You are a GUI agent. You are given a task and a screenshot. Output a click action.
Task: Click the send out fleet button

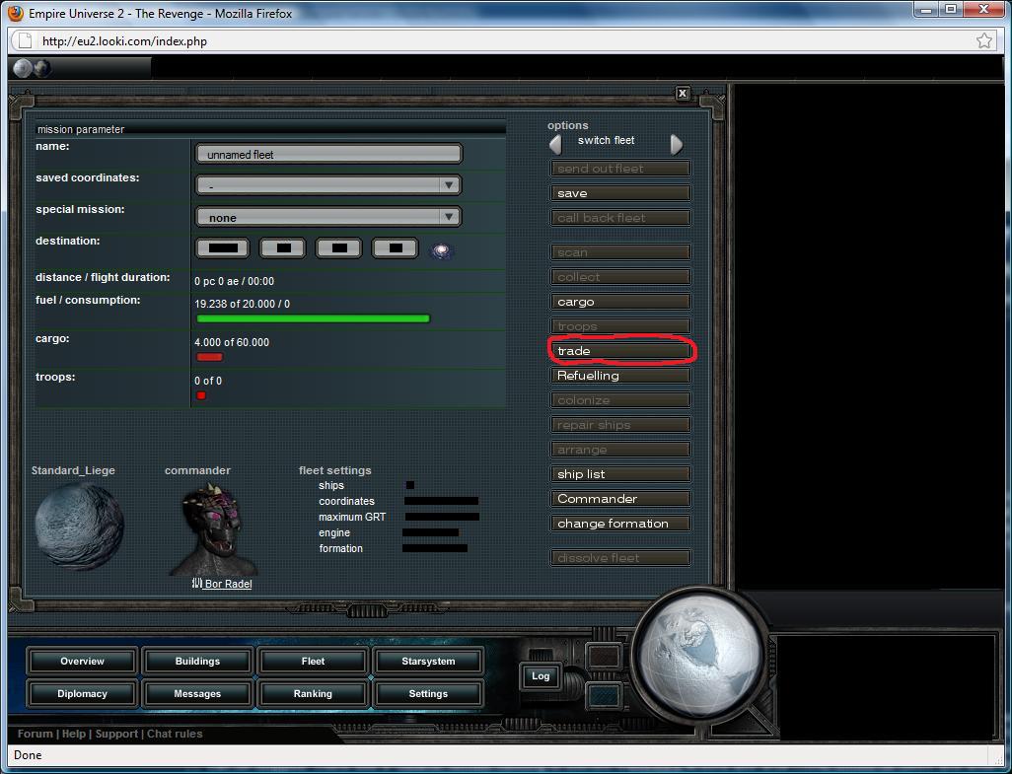click(x=620, y=169)
